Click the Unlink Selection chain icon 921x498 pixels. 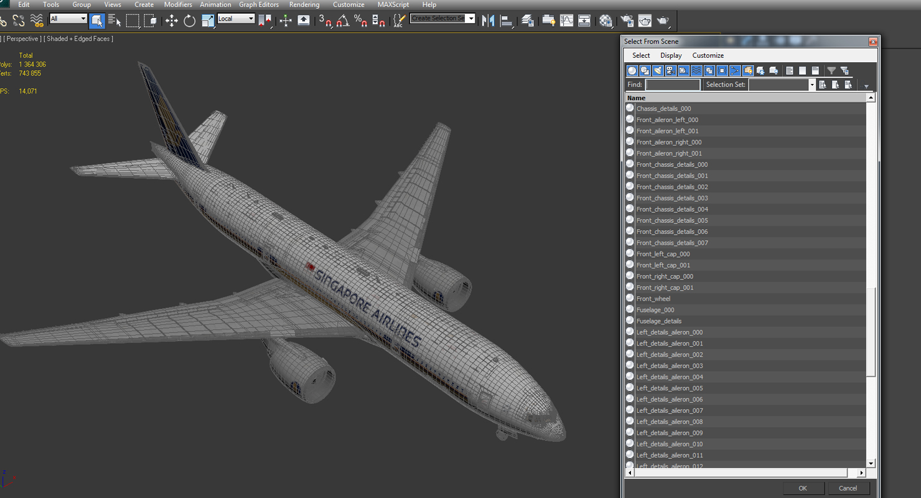coord(19,21)
